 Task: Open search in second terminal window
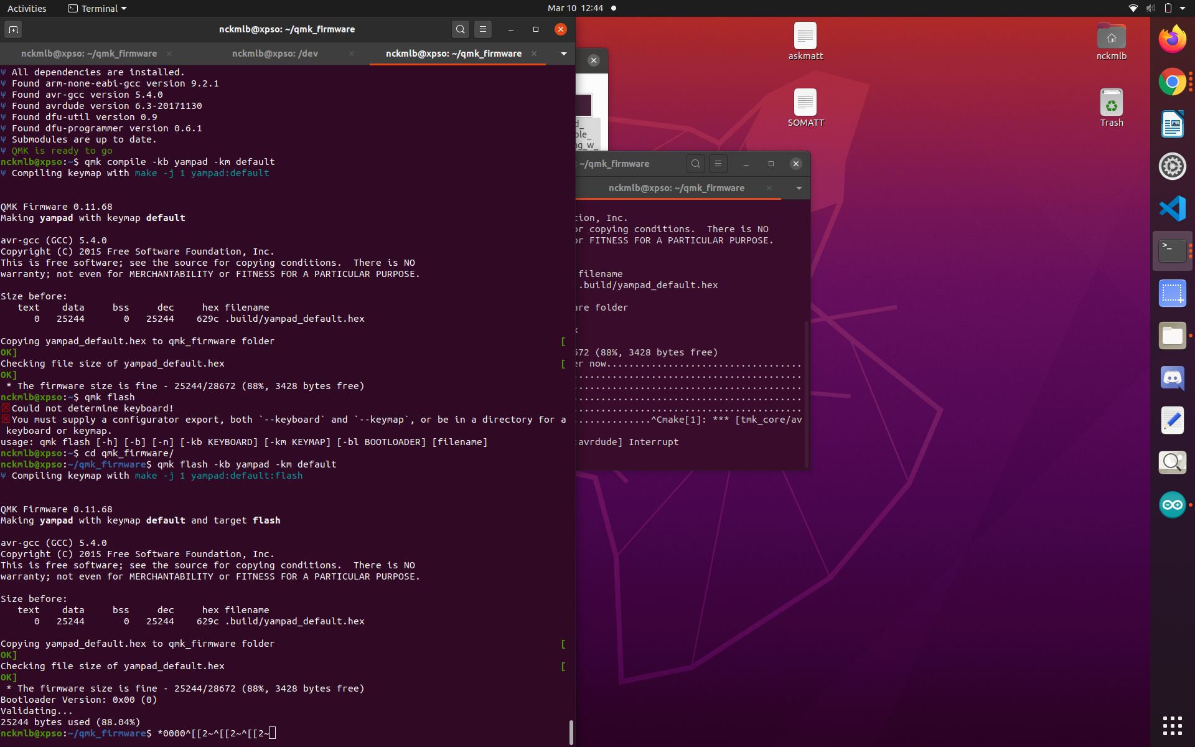click(x=696, y=164)
